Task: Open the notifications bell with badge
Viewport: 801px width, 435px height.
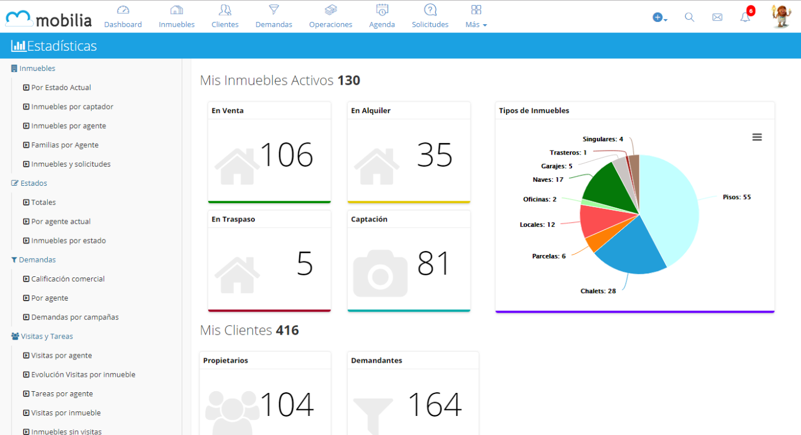Action: tap(745, 17)
